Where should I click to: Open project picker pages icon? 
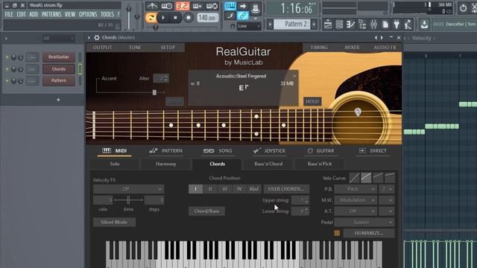tap(385, 25)
